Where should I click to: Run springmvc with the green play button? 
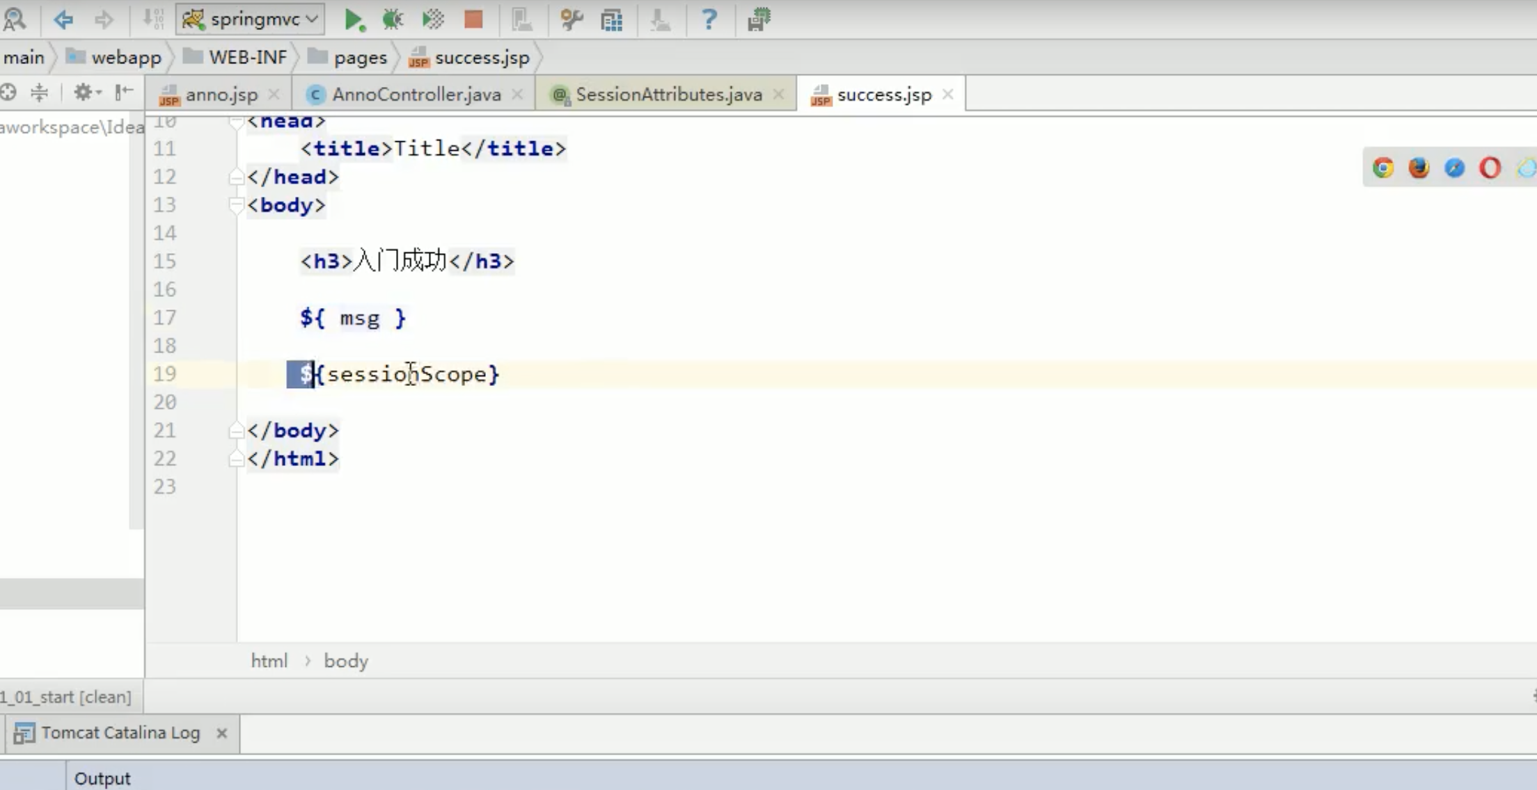point(354,19)
